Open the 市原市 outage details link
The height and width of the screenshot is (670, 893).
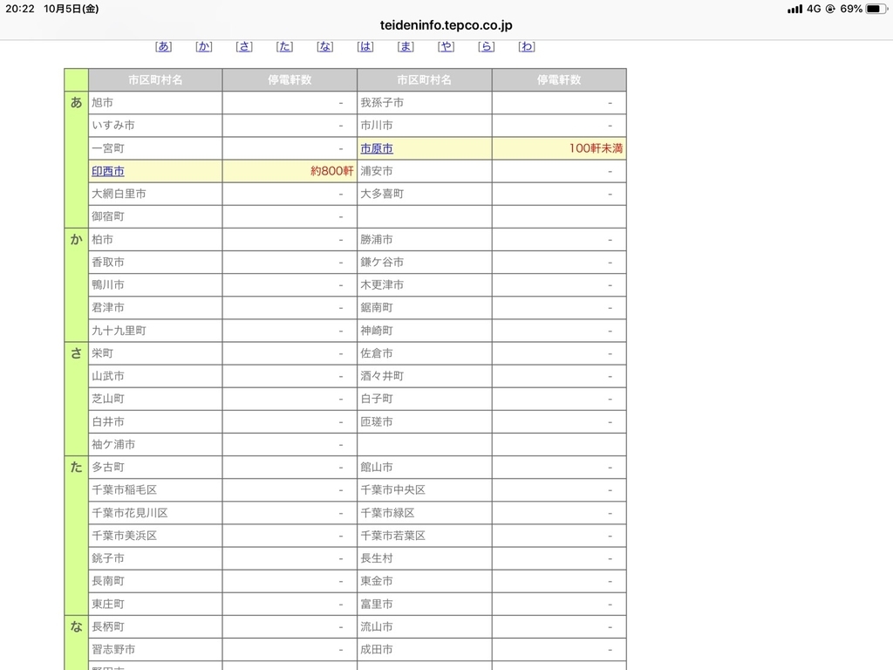[x=377, y=148]
